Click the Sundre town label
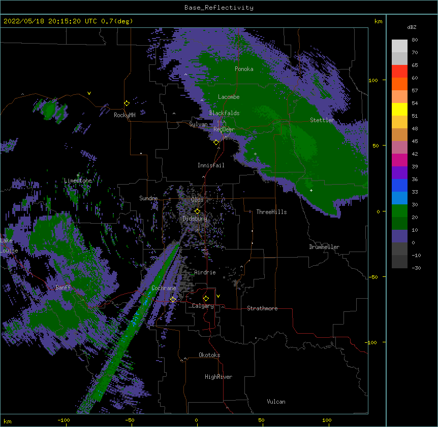Image resolution: width=438 pixels, height=427 pixels. 148,198
